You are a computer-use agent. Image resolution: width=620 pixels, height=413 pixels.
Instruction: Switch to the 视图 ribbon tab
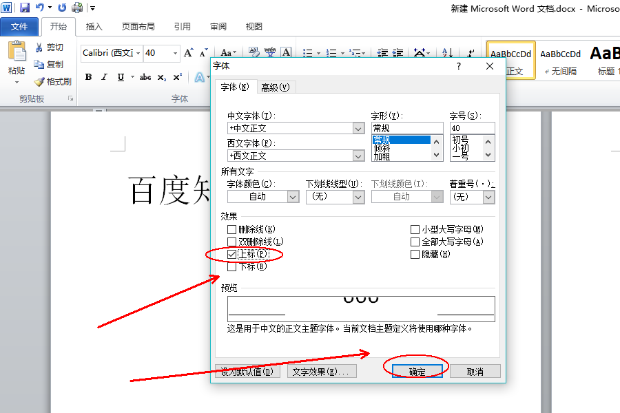pos(254,26)
